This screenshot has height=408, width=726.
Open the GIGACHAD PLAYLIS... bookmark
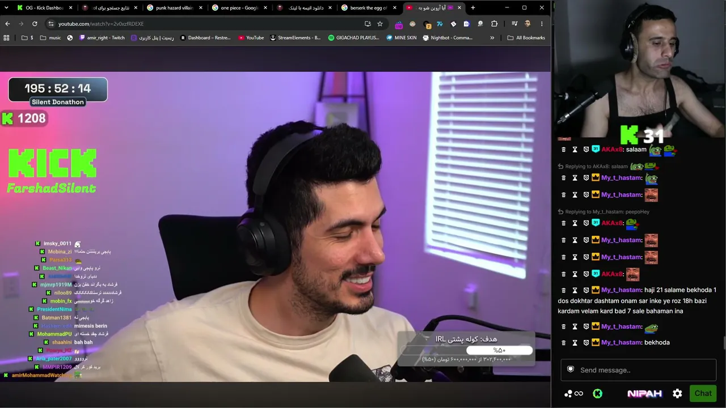click(x=353, y=38)
